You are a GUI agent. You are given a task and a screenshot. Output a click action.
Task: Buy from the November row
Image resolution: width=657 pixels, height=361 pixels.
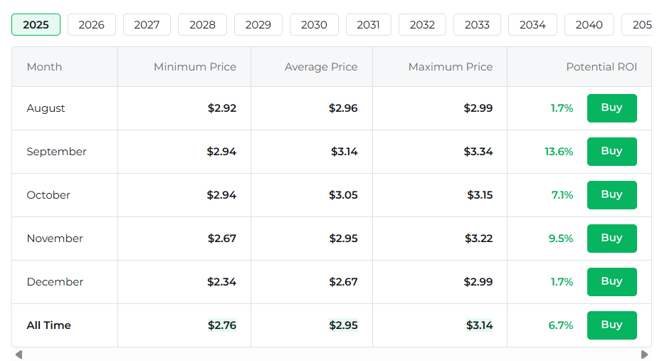(x=611, y=239)
